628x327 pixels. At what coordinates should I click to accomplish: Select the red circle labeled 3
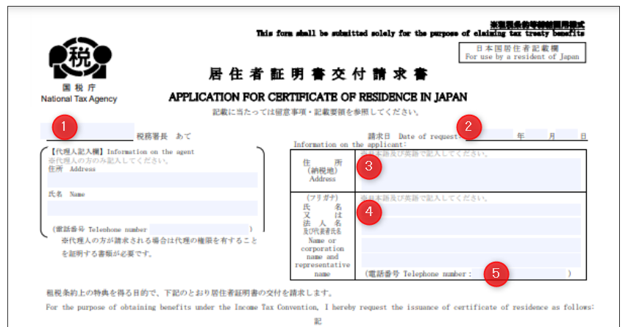click(x=368, y=167)
